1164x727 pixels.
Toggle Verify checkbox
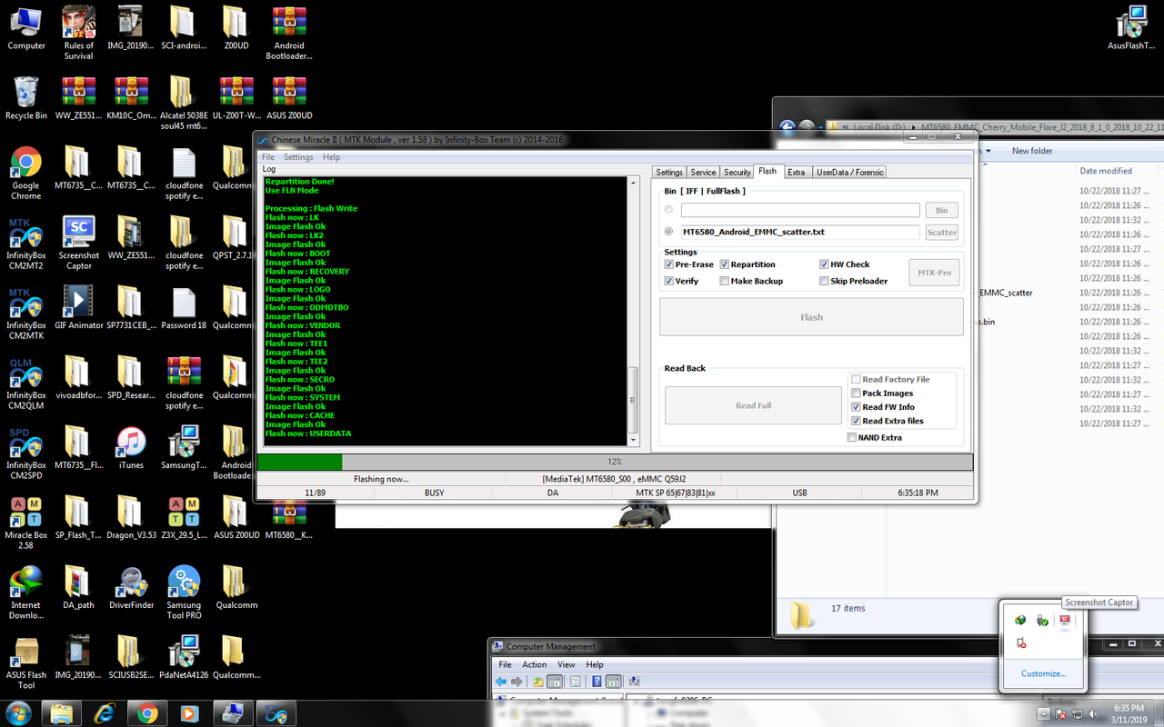(x=670, y=281)
